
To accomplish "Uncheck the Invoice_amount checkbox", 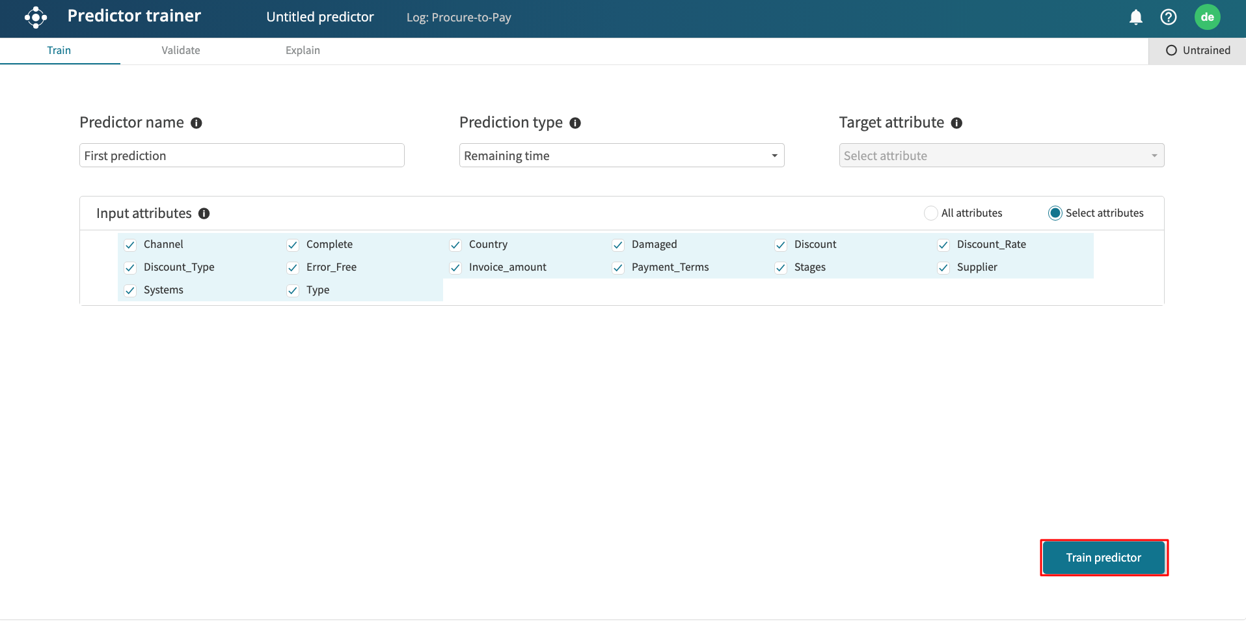I will [455, 267].
